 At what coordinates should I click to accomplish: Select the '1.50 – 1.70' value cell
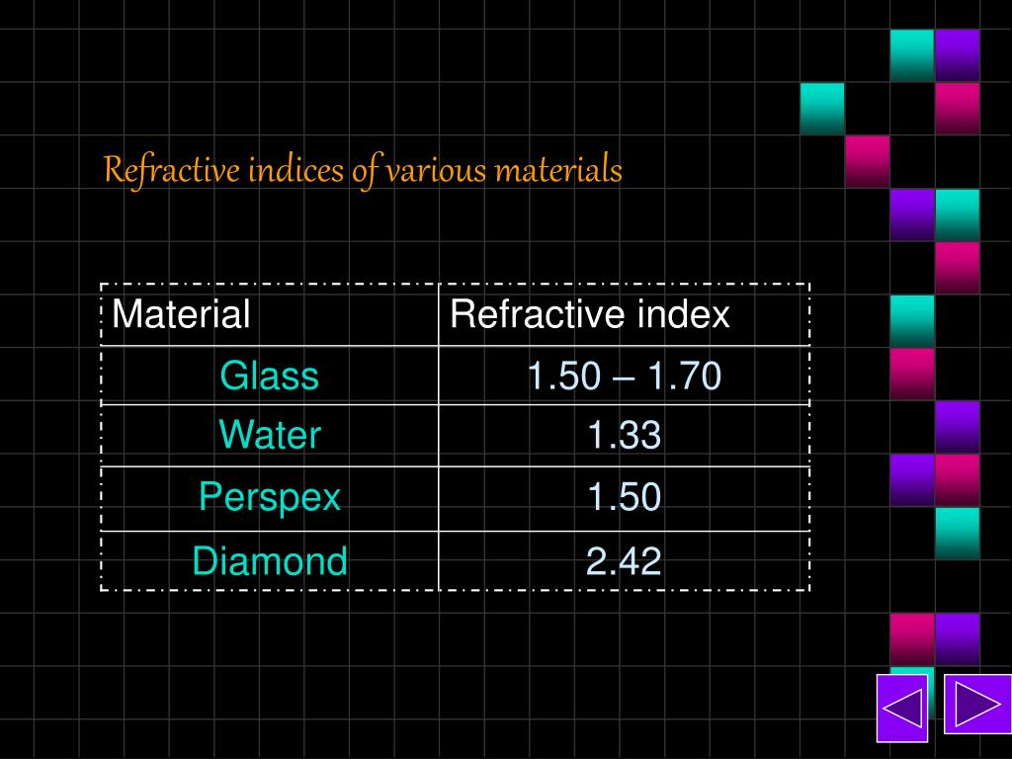coord(625,376)
